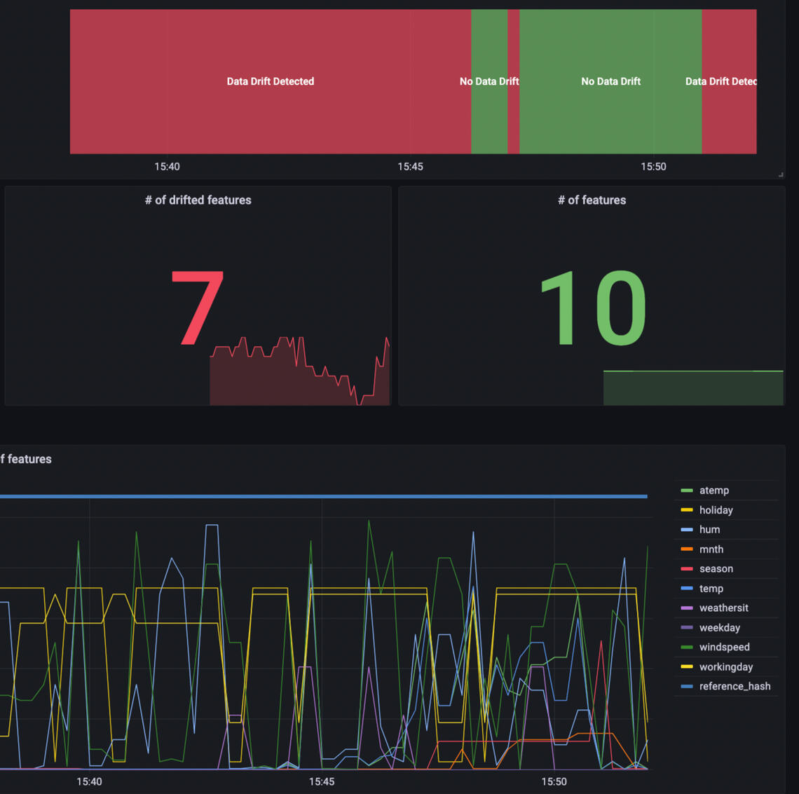Click the atemp series color swatch in legend
Image resolution: width=799 pixels, height=794 pixels.
click(687, 491)
